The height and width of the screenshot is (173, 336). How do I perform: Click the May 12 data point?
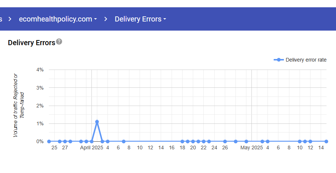(310, 141)
